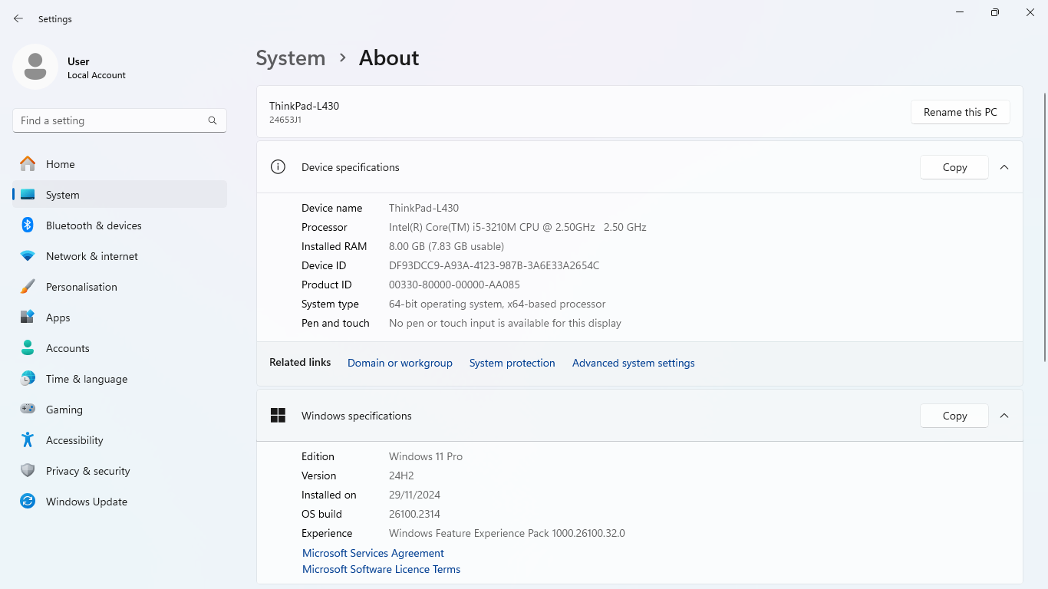The height and width of the screenshot is (589, 1048).
Task: Collapse the Device specifications section
Action: click(1004, 167)
